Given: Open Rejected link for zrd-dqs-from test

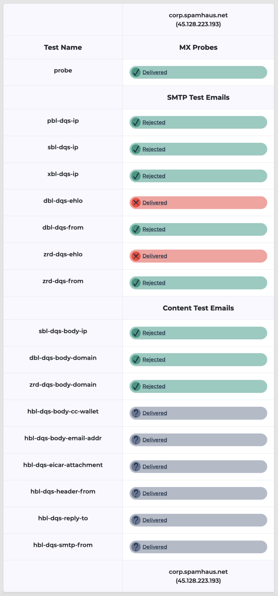Looking at the screenshot, I should (x=154, y=283).
